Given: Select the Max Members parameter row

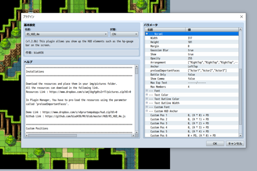Looking at the screenshot, I should tap(192, 87).
